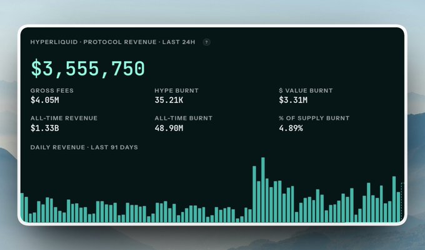Select the $3.31M value burnt figure
The image size is (425, 250).
pos(293,100)
